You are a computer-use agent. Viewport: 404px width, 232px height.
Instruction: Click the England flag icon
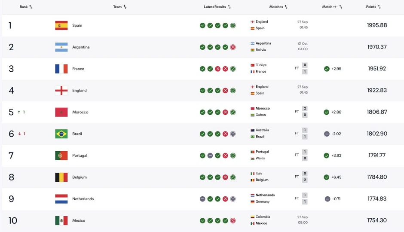coord(61,90)
